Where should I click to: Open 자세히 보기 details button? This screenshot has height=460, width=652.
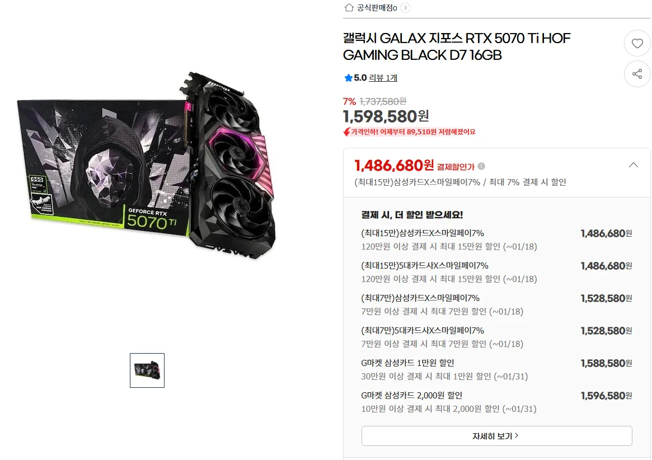point(496,436)
